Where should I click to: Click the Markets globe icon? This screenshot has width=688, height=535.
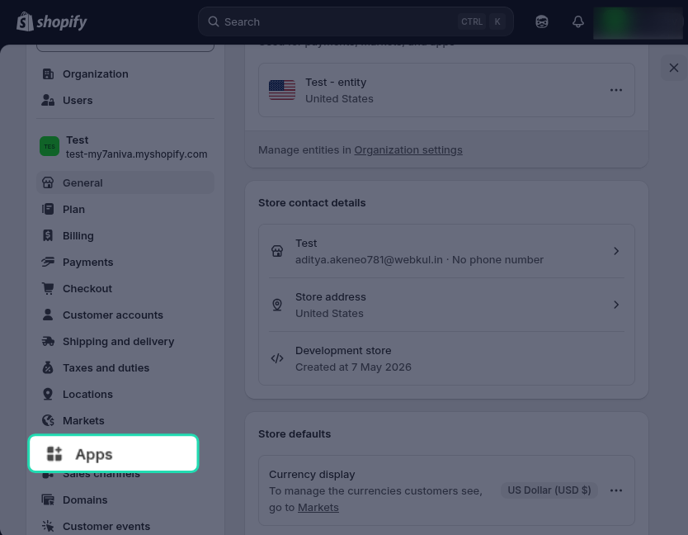coord(48,420)
